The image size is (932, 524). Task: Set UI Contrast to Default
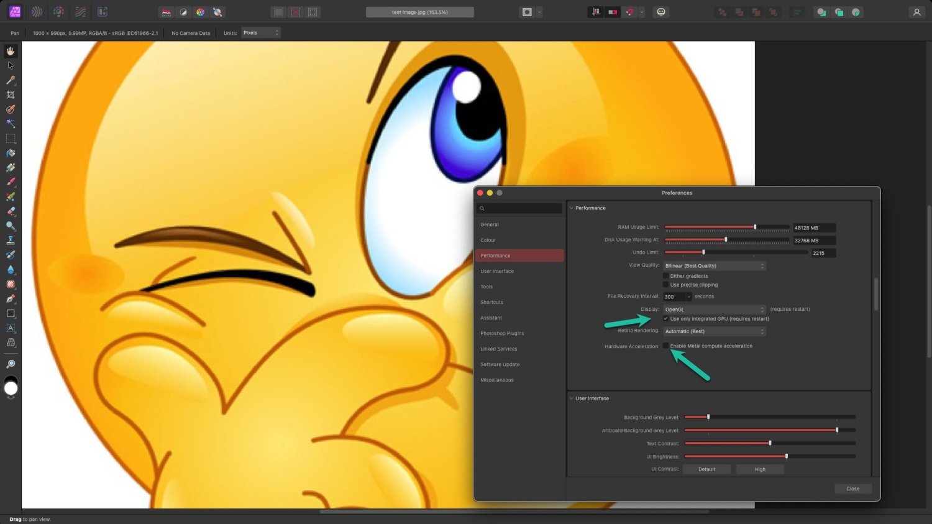point(707,469)
